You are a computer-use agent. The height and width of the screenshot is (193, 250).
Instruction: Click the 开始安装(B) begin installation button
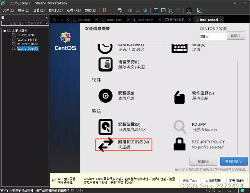click(234, 161)
